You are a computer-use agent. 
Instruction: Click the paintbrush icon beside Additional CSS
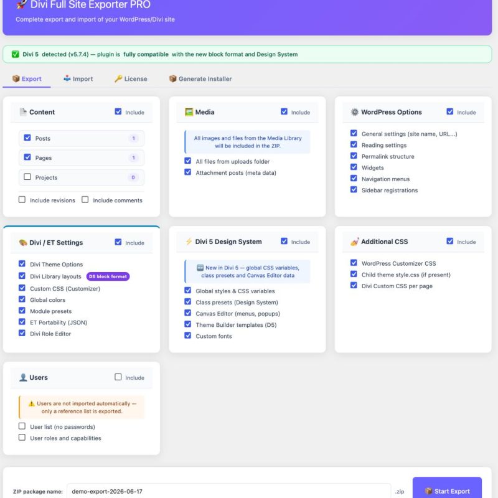[x=354, y=242]
